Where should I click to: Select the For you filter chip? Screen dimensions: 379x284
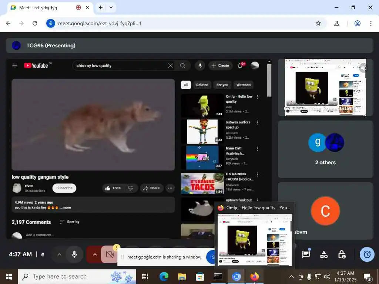click(x=222, y=85)
